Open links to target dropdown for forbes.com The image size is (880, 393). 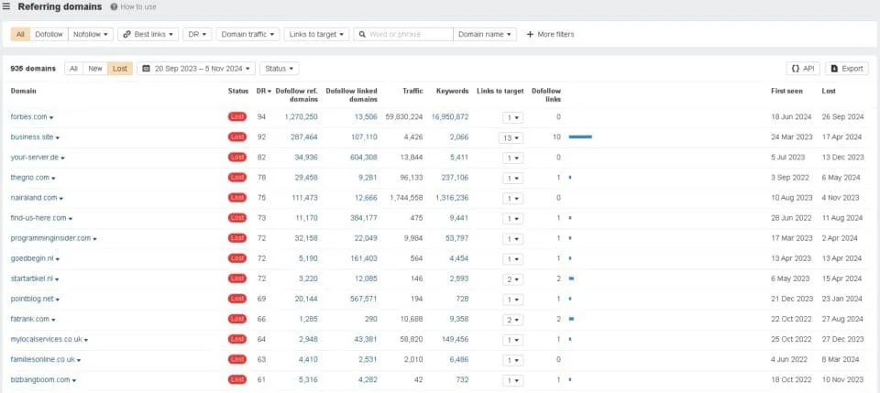click(513, 117)
